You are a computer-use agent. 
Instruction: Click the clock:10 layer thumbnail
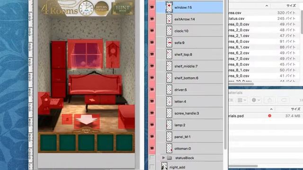click(x=169, y=31)
